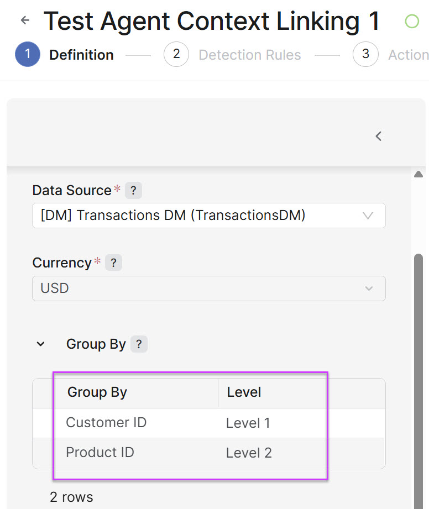Select the Customer ID row

click(x=106, y=423)
